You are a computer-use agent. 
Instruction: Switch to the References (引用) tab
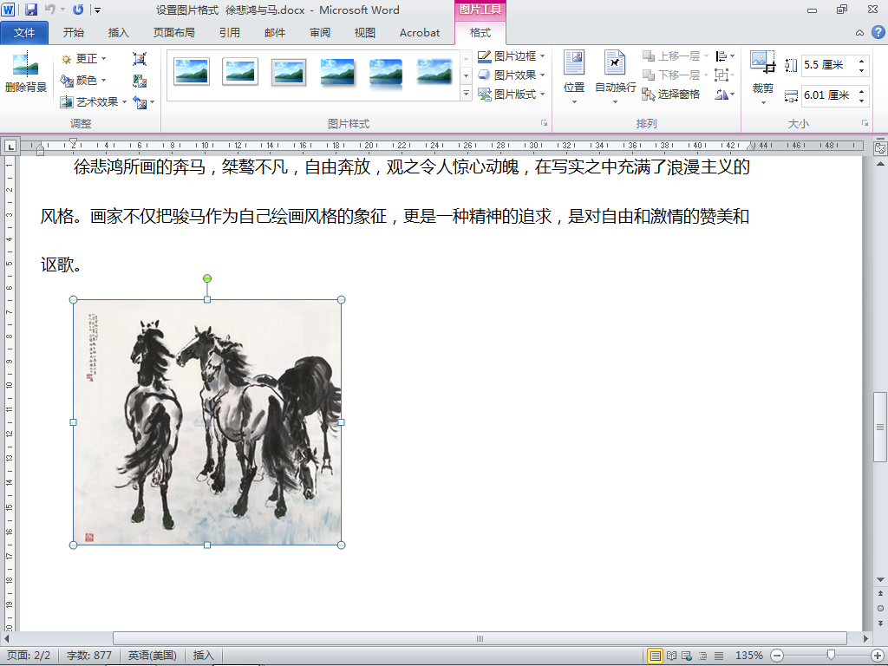tap(229, 33)
